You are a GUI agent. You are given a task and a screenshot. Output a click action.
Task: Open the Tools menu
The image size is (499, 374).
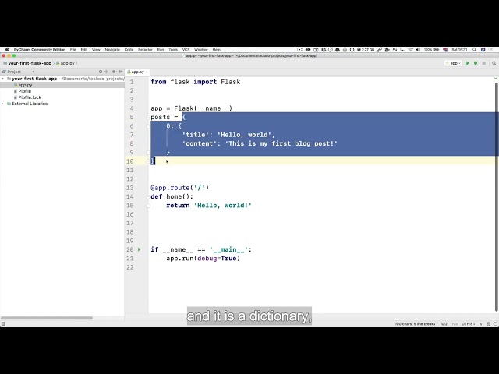click(173, 50)
